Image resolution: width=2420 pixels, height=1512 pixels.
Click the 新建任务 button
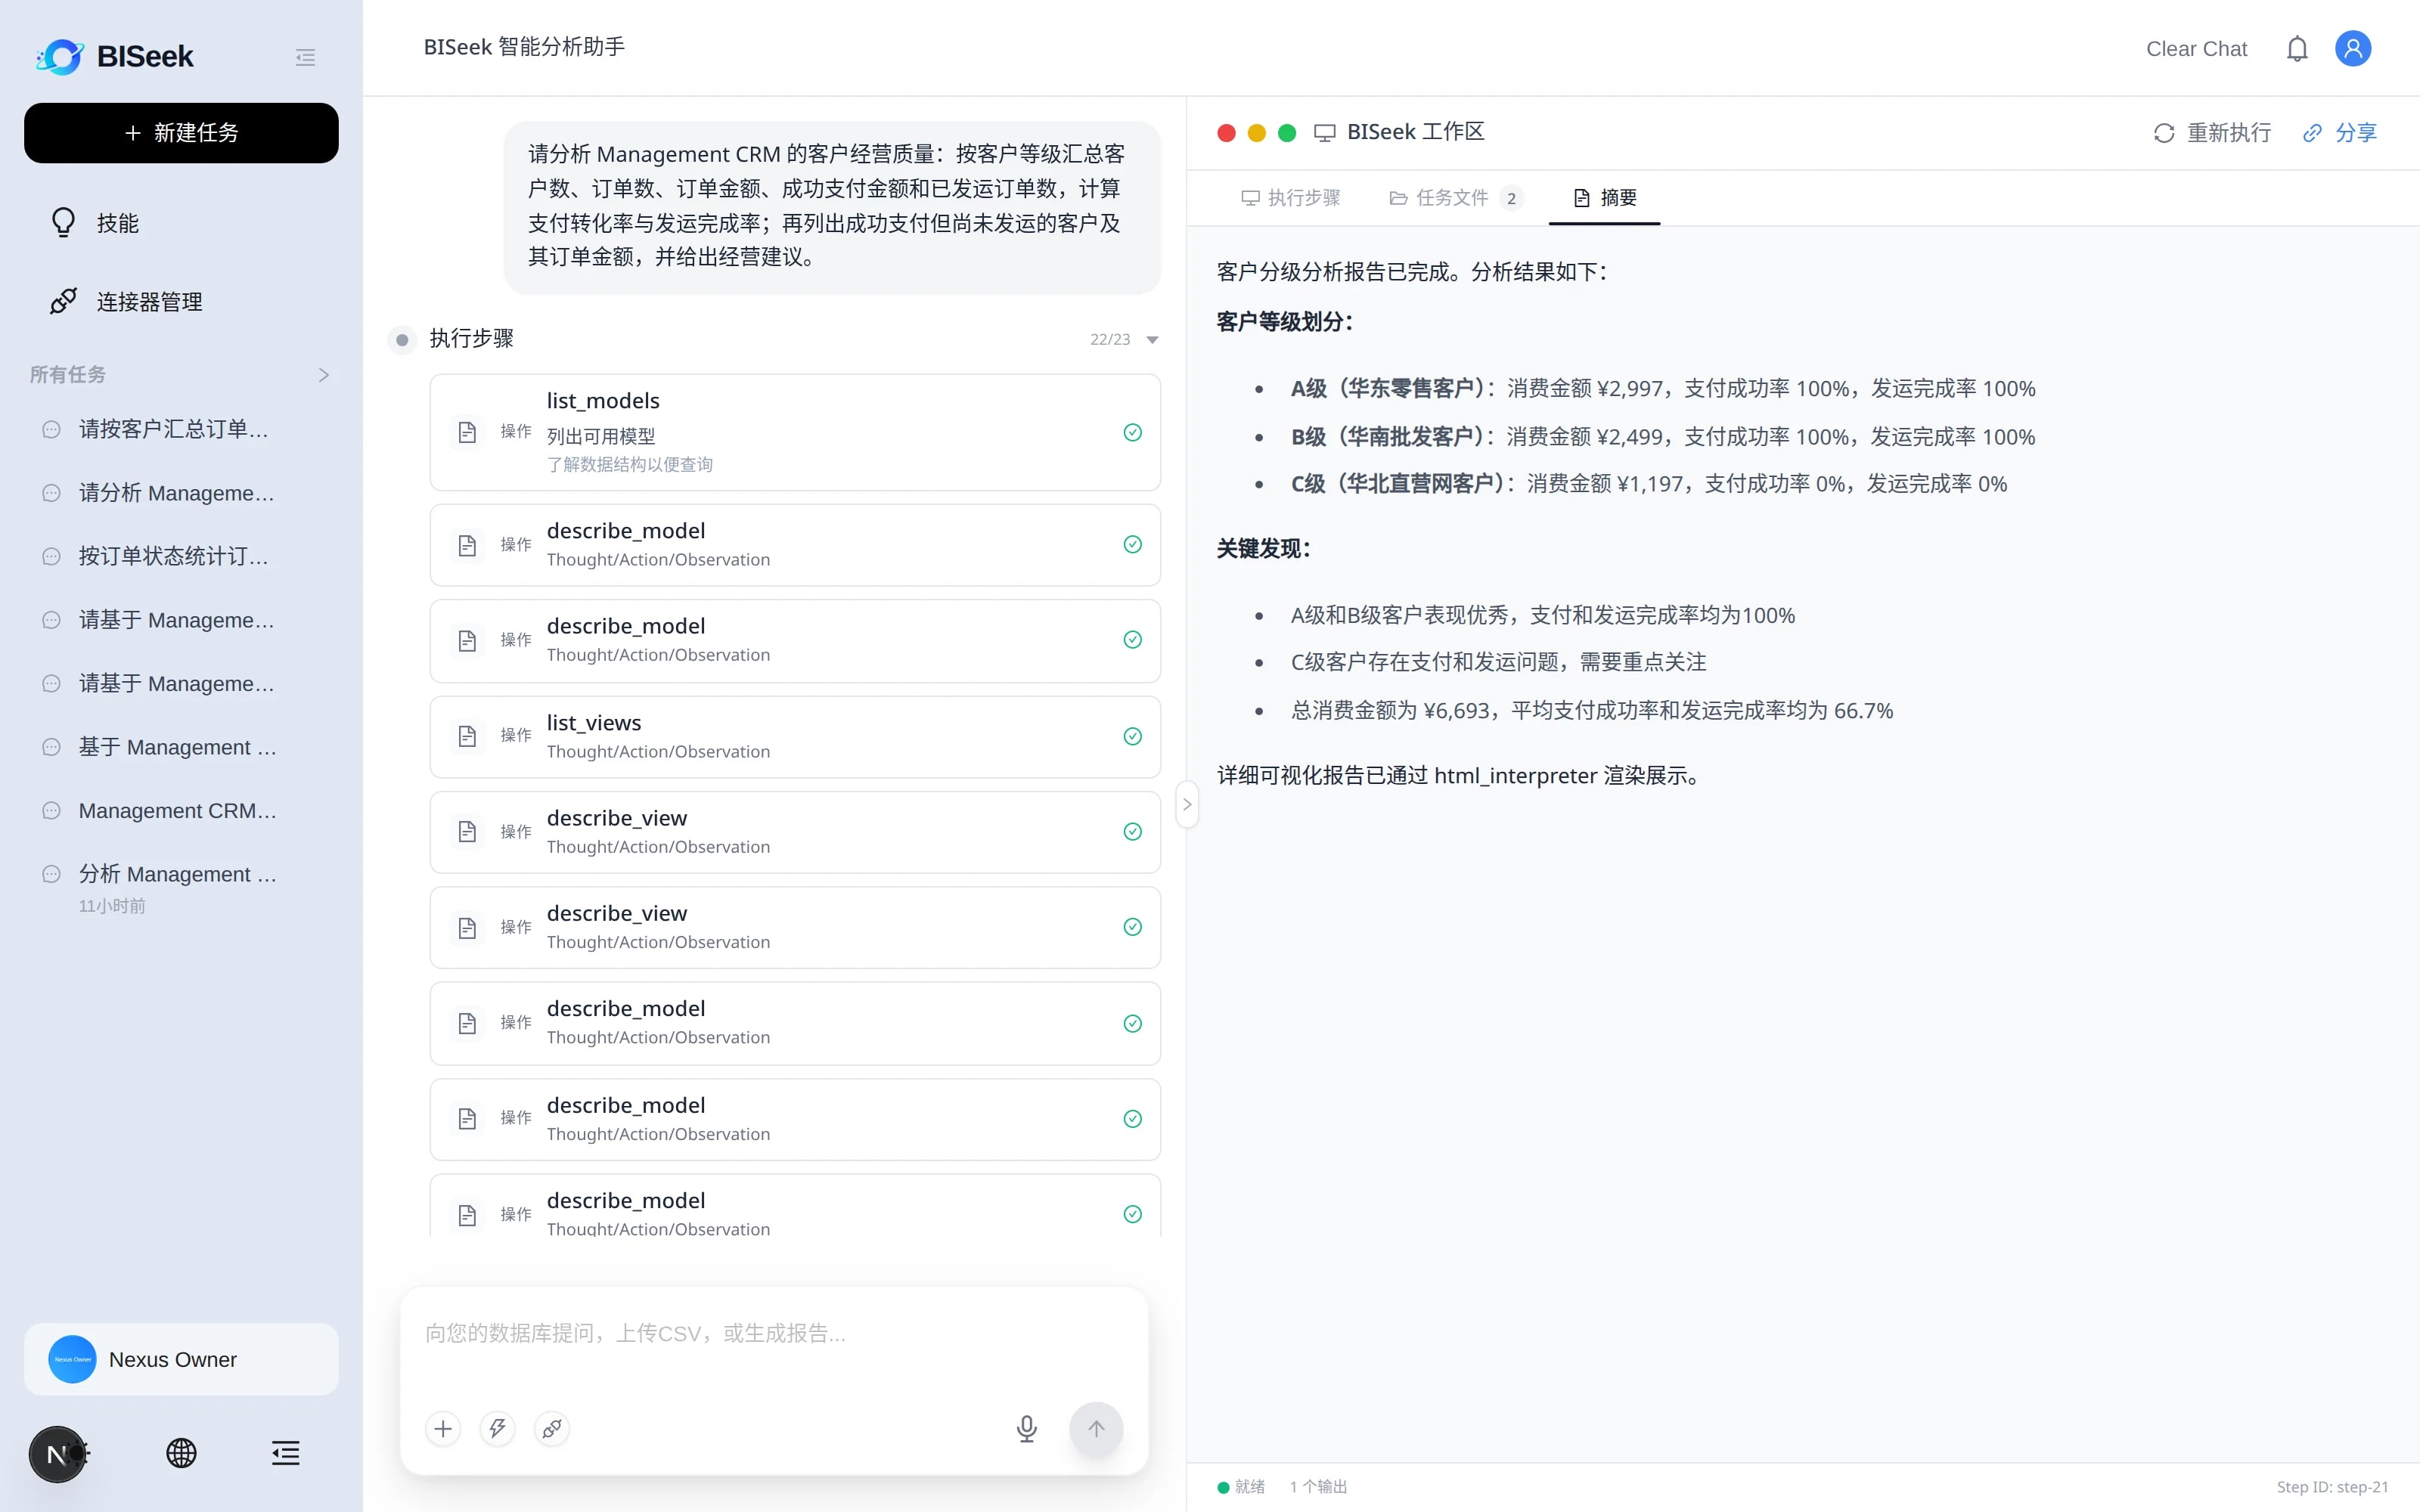(181, 132)
